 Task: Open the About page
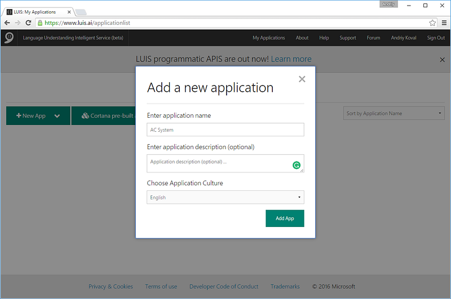click(302, 38)
